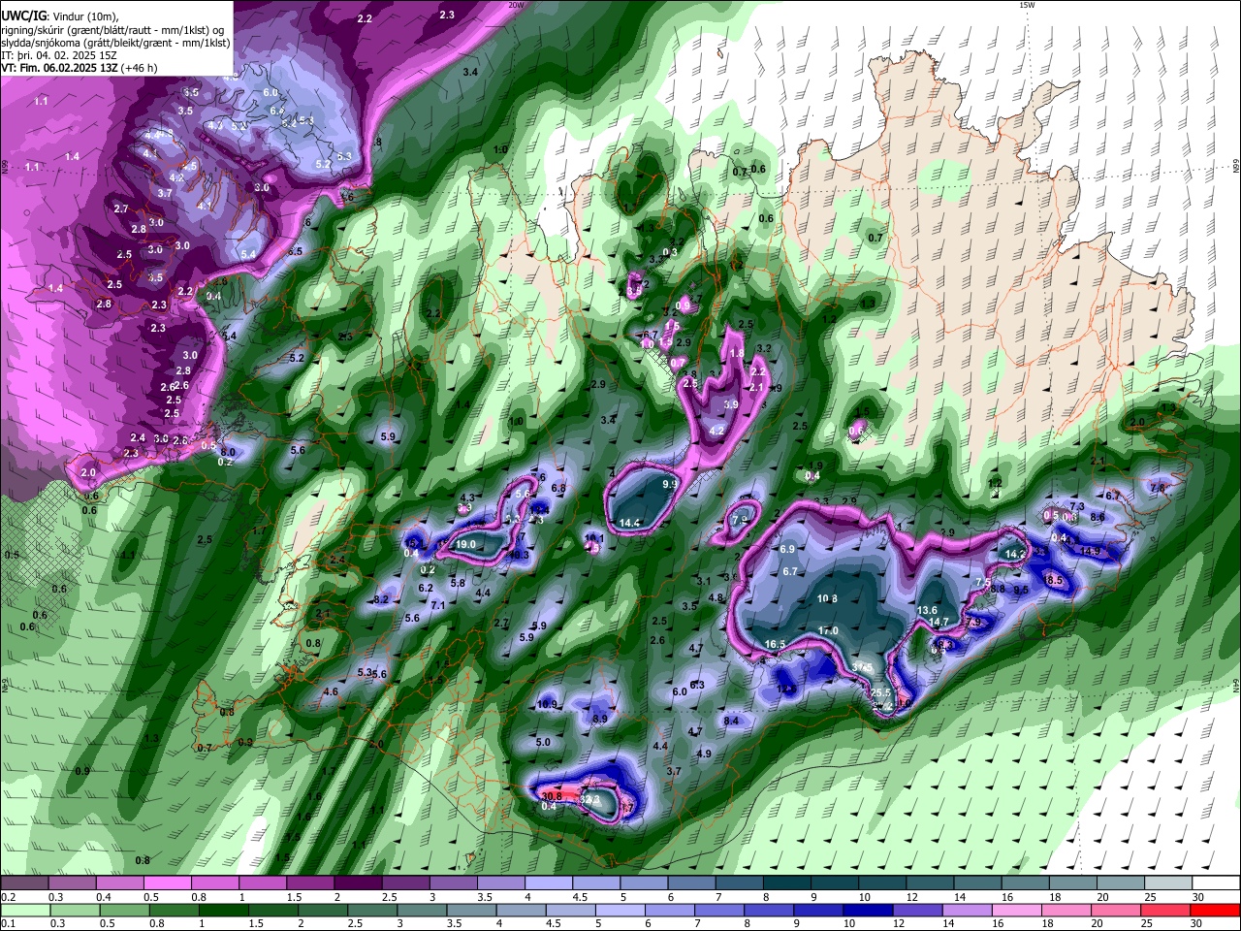Click the 8.2 value label on the map
This screenshot has height=931, width=1241.
[381, 599]
